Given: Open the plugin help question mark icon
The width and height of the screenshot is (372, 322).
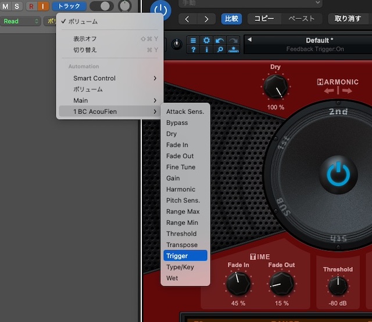Looking at the screenshot, I should 194,50.
